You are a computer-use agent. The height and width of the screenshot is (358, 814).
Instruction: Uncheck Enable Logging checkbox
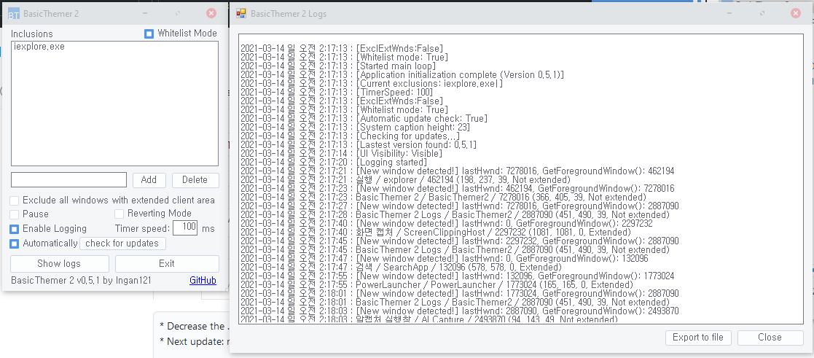[x=15, y=229]
